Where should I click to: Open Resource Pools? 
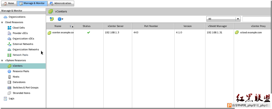(x=21, y=71)
